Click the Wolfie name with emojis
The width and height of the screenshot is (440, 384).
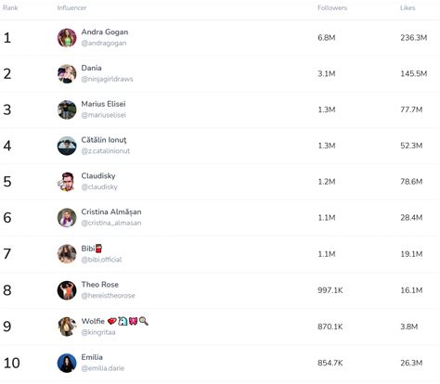115,321
